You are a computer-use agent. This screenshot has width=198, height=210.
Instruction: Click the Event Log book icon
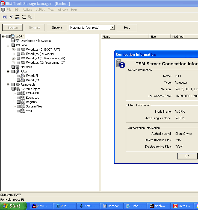click(x=23, y=98)
